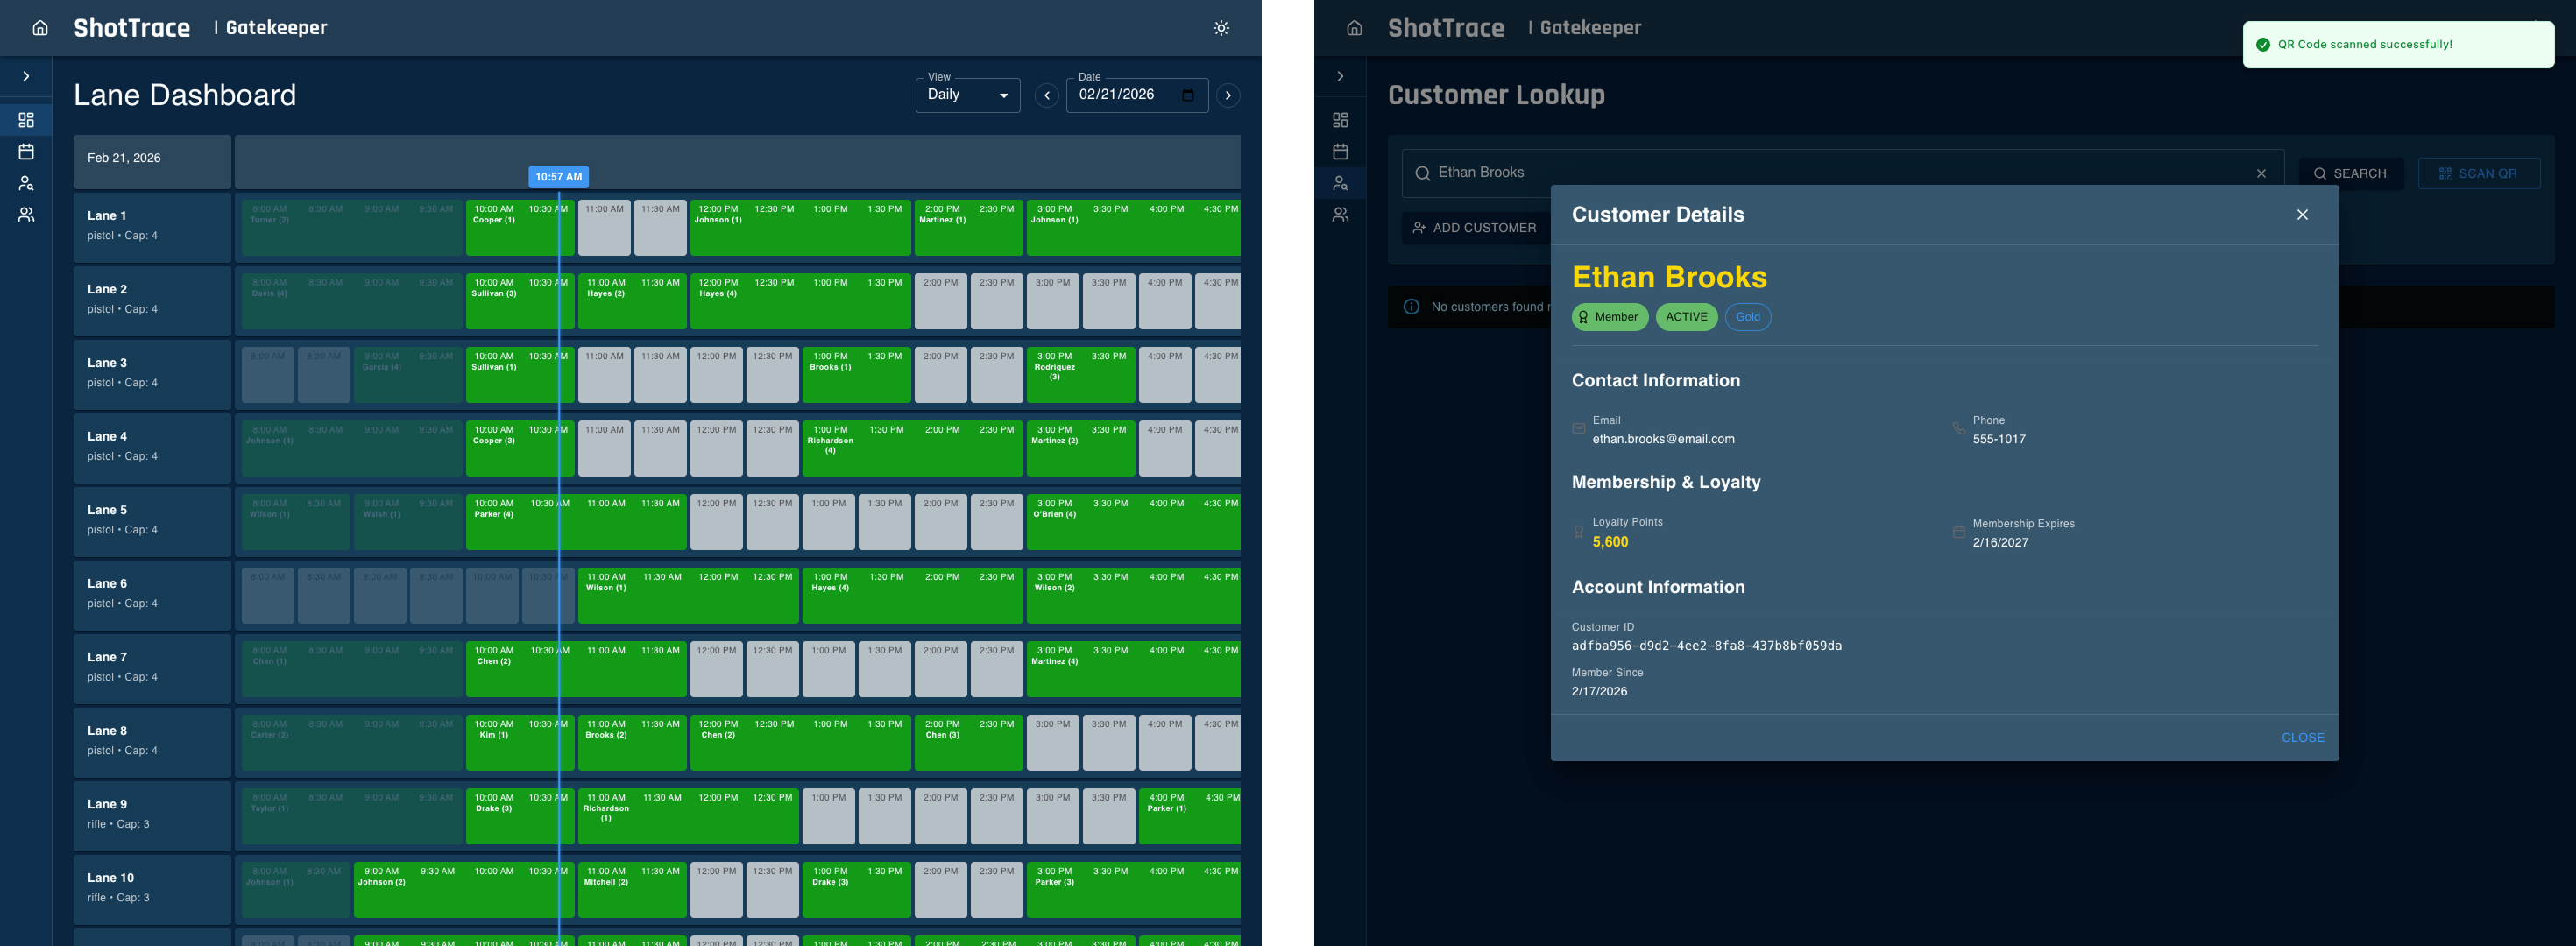This screenshot has height=946, width=2576.
Task: Click Lane 7 row header
Action: point(152,668)
